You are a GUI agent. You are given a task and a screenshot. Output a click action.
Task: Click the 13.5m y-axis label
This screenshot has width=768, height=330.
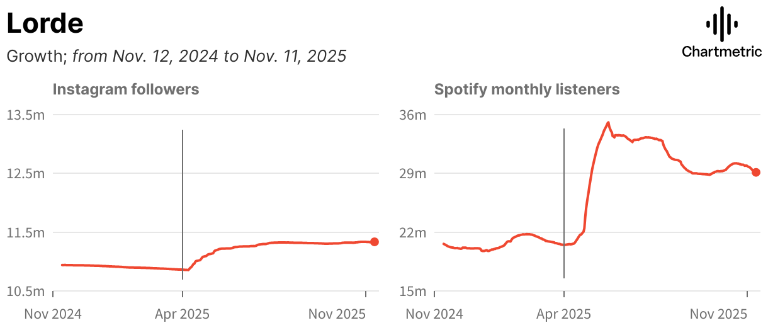pos(25,115)
